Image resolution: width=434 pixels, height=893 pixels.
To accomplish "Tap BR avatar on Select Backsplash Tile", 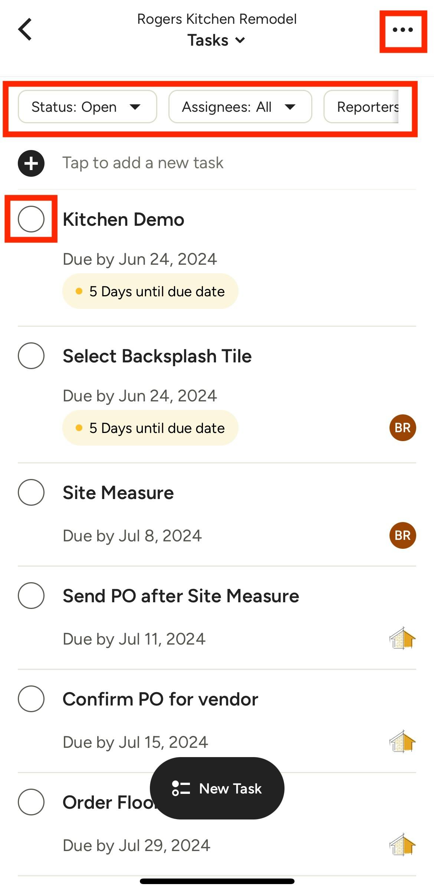I will tap(402, 428).
